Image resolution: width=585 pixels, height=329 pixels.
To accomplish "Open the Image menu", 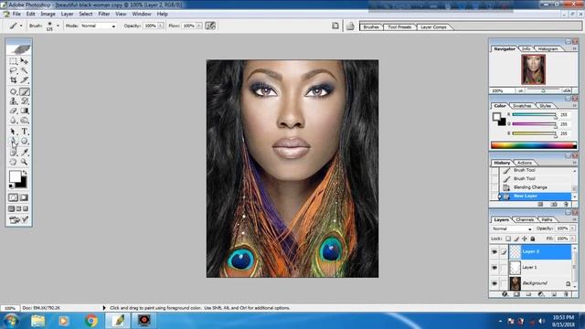I will [48, 14].
